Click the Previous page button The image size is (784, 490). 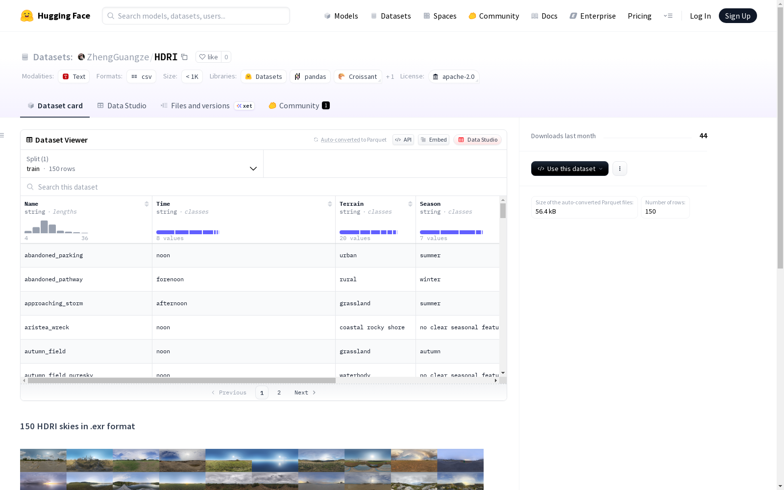pos(229,392)
